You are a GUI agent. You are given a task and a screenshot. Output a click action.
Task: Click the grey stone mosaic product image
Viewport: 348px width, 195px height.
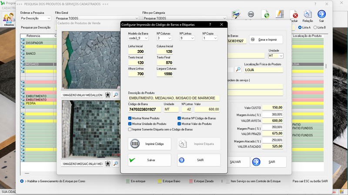pyautogui.click(x=91, y=60)
